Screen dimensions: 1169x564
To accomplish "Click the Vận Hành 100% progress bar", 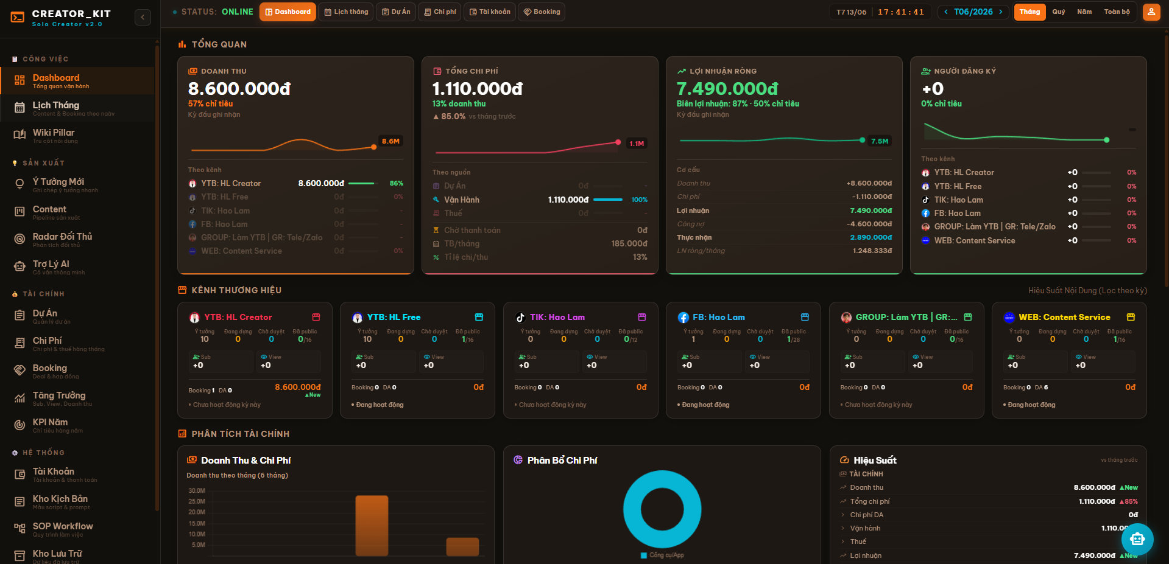I will (x=608, y=200).
